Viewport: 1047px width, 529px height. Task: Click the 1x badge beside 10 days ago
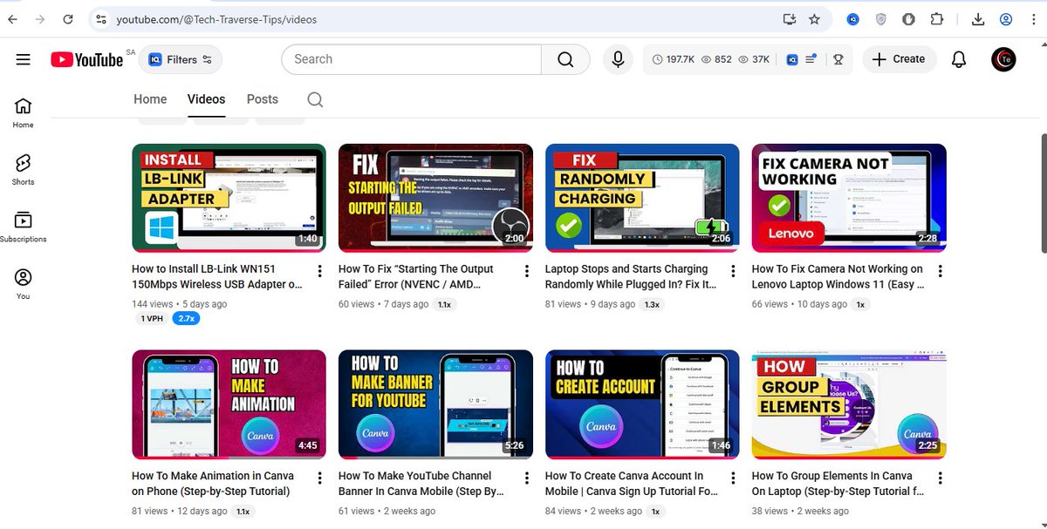(x=860, y=304)
